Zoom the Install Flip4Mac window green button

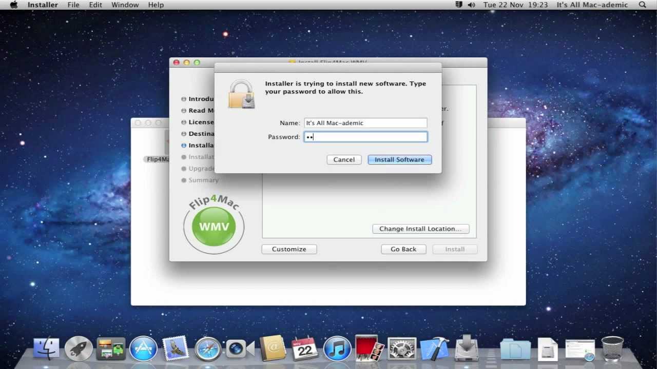pyautogui.click(x=197, y=63)
